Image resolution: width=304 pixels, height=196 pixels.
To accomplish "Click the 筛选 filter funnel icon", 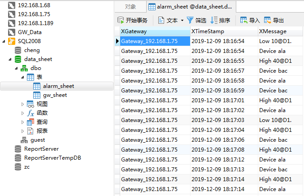I will (190, 20).
